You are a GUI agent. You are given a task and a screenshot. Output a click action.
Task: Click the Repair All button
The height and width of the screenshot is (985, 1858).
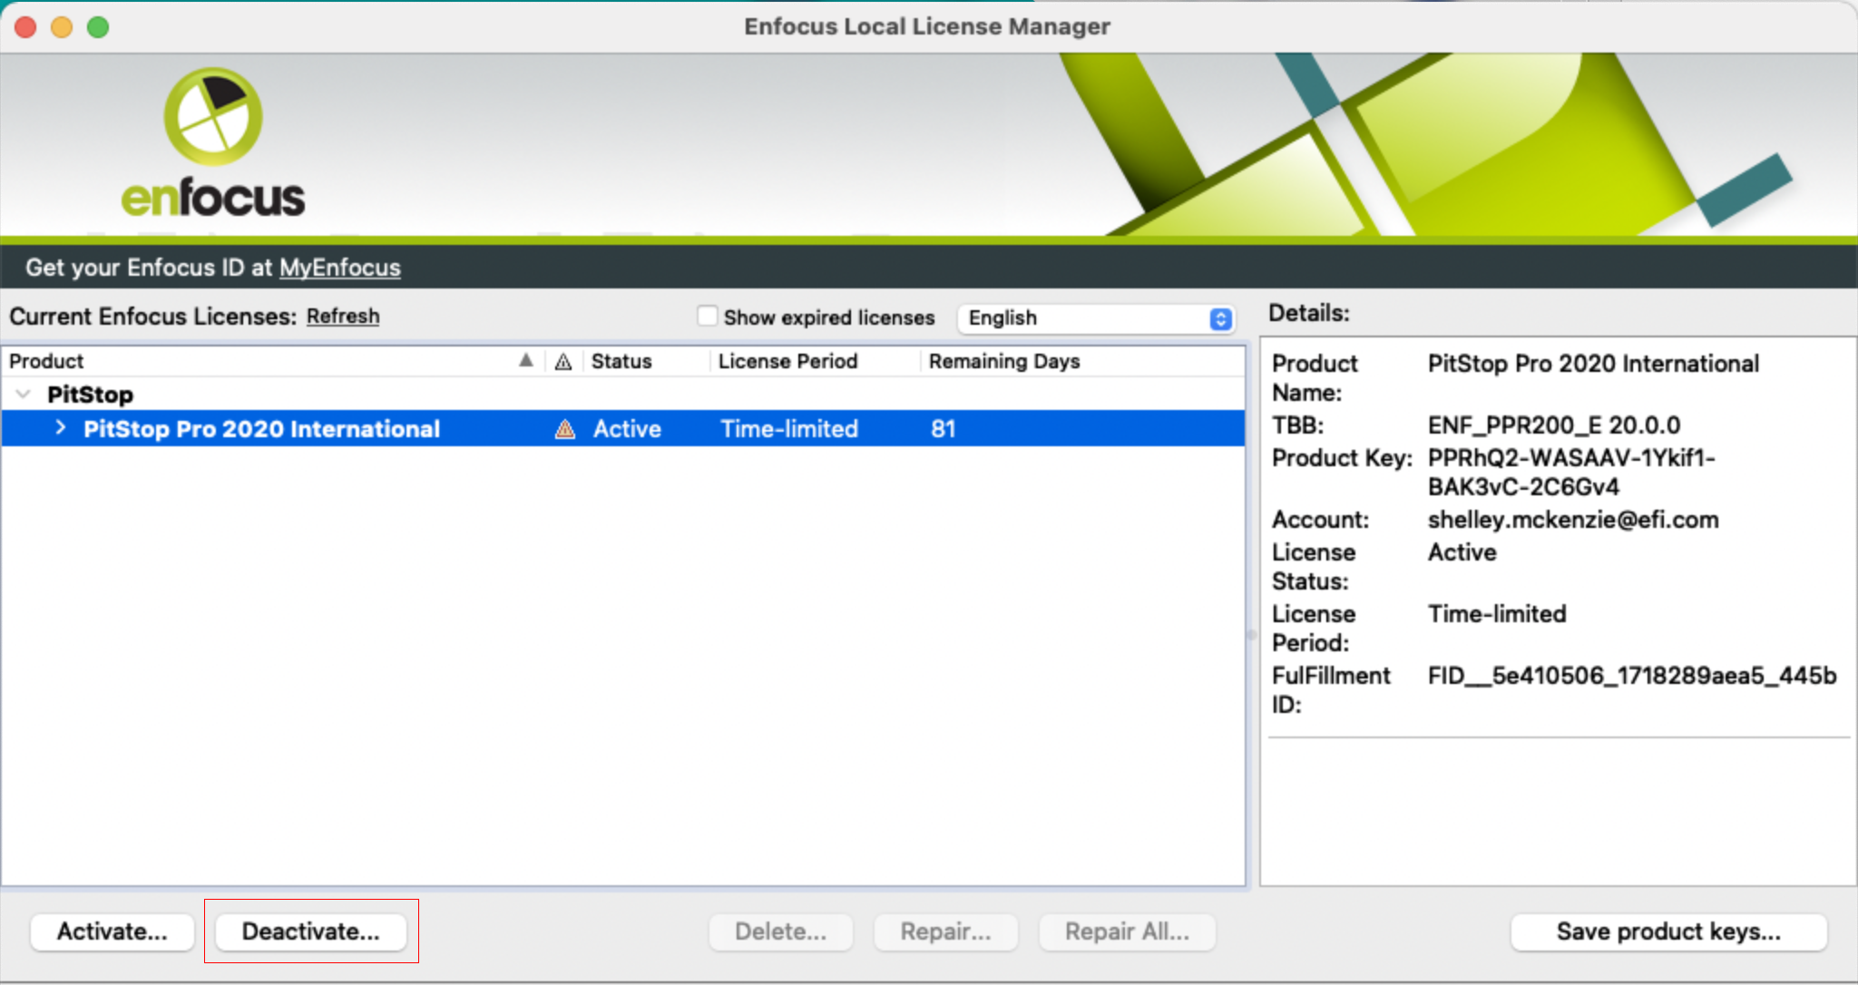pos(1125,931)
